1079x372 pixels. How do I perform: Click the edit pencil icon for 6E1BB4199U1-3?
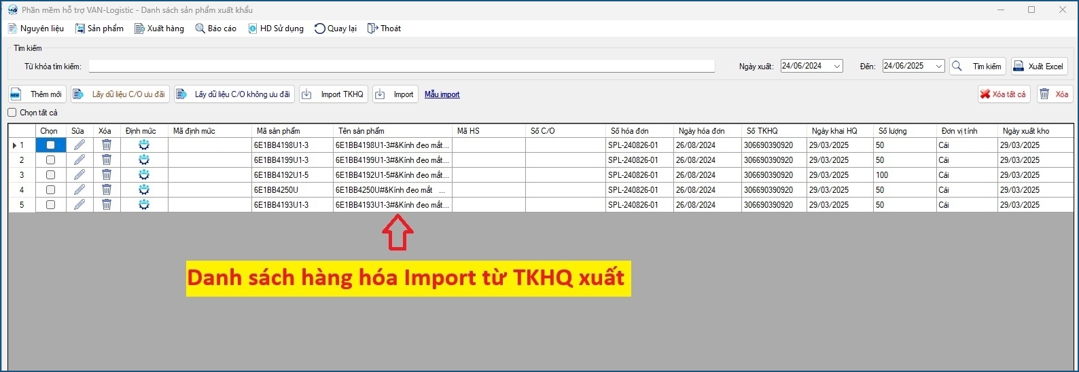tap(79, 160)
